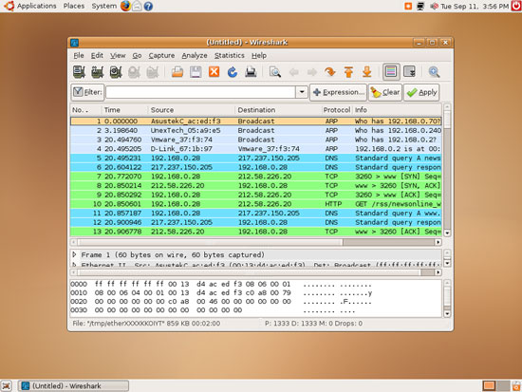Toggle colorize packet list button
522x392 pixels.
click(391, 71)
